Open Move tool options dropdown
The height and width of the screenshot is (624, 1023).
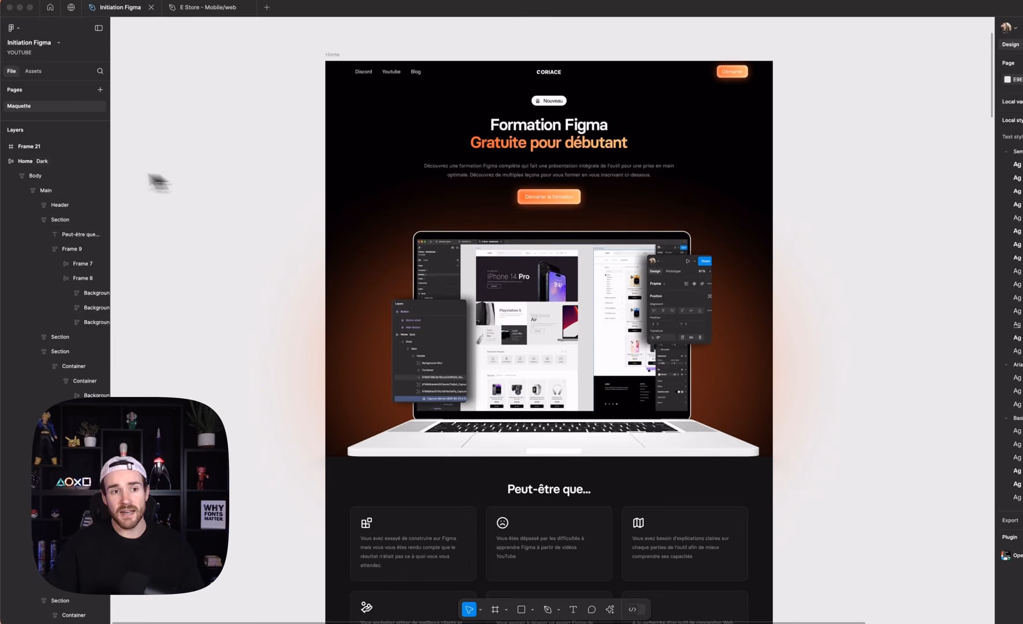[x=481, y=610]
